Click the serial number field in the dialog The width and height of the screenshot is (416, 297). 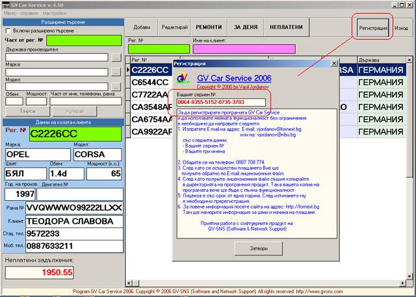221,102
